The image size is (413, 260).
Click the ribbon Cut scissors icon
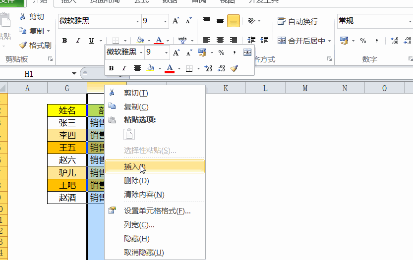pyautogui.click(x=22, y=17)
